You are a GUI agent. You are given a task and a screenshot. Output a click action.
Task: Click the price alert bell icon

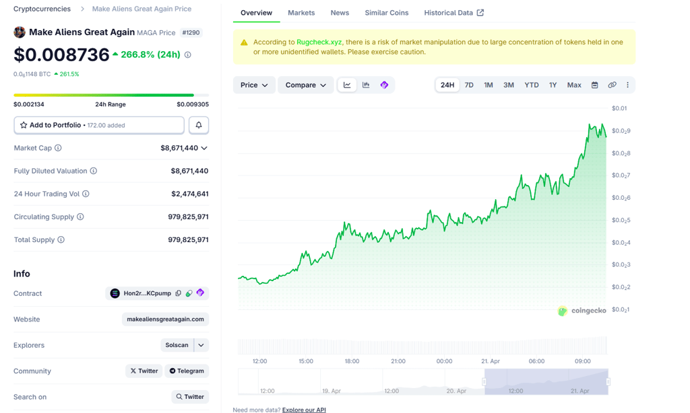(x=199, y=125)
